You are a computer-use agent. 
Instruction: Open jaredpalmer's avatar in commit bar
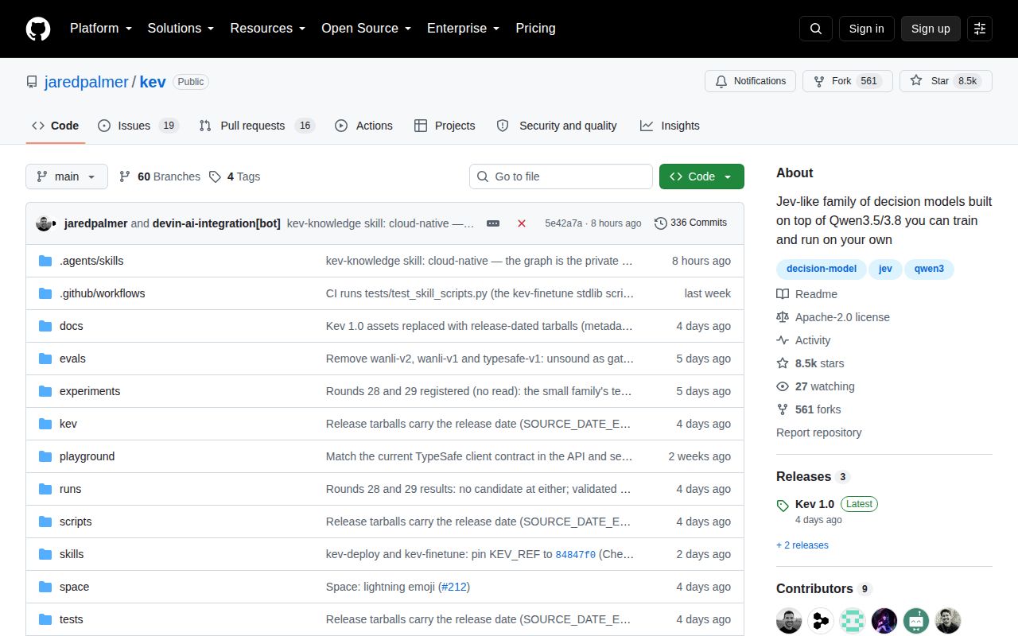click(44, 223)
